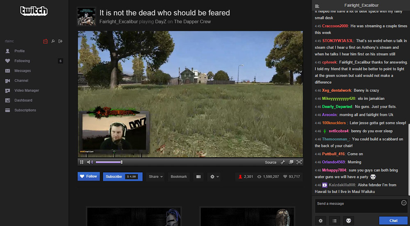
Task: Click the Following count badge 6
Action: point(60,61)
